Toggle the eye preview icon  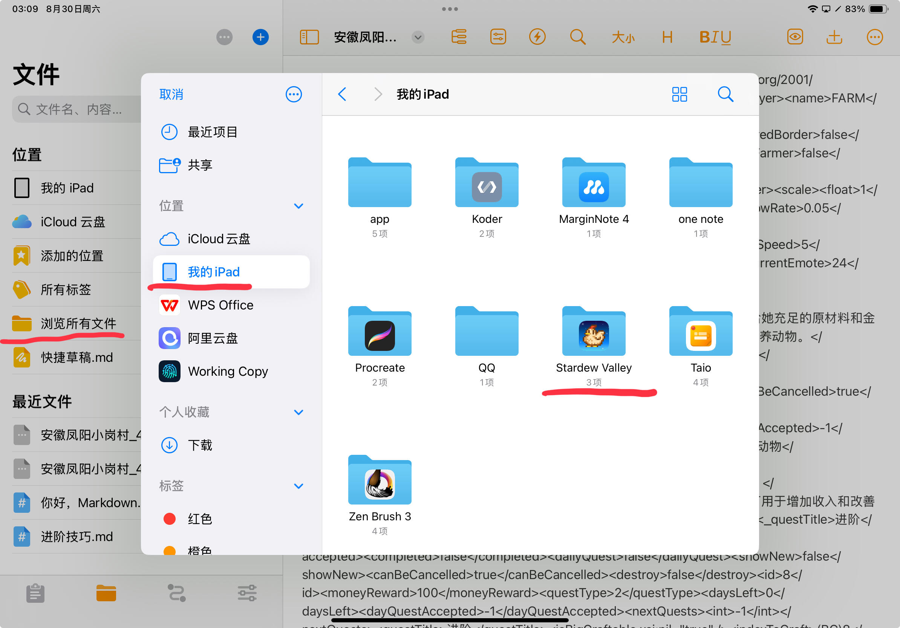pyautogui.click(x=795, y=37)
